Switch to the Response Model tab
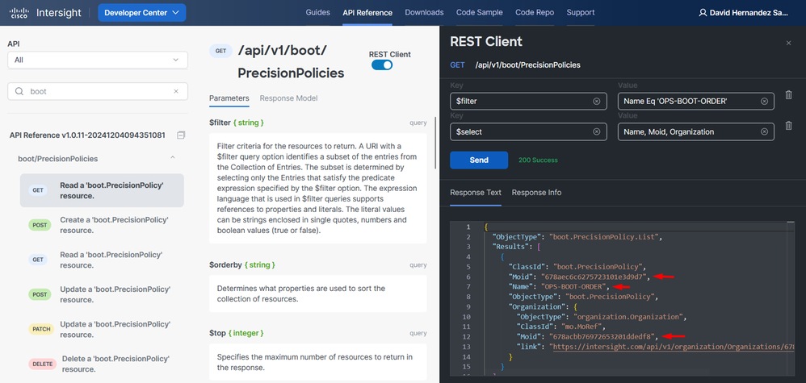The width and height of the screenshot is (806, 383). pos(288,98)
